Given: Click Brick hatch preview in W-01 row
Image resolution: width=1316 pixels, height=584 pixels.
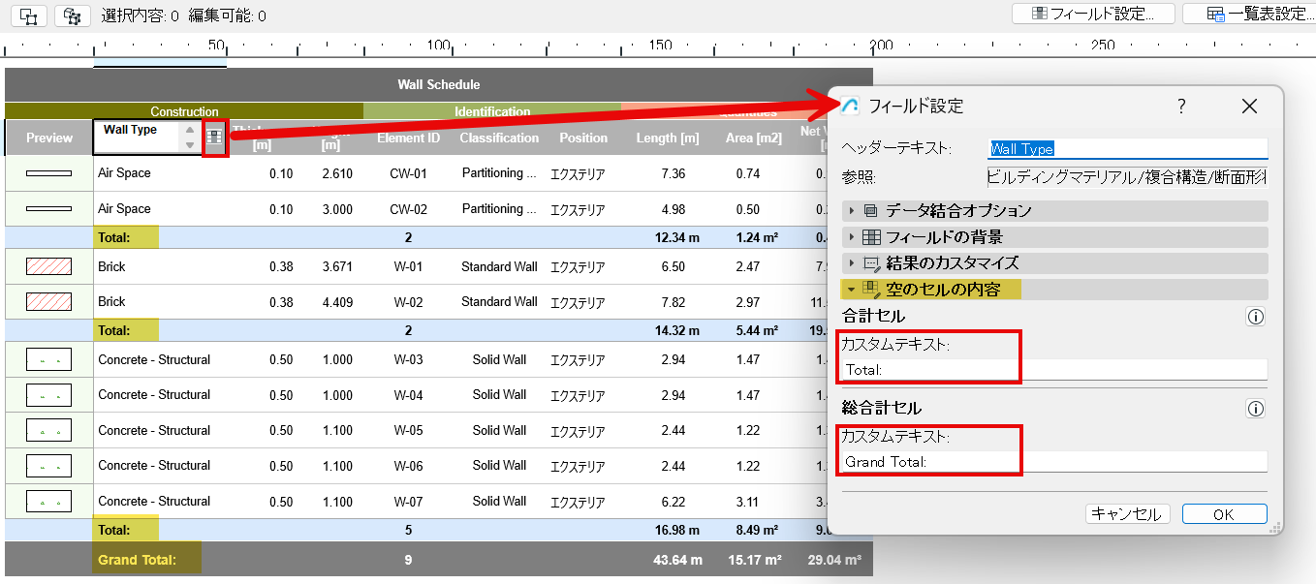Looking at the screenshot, I should click(x=48, y=266).
